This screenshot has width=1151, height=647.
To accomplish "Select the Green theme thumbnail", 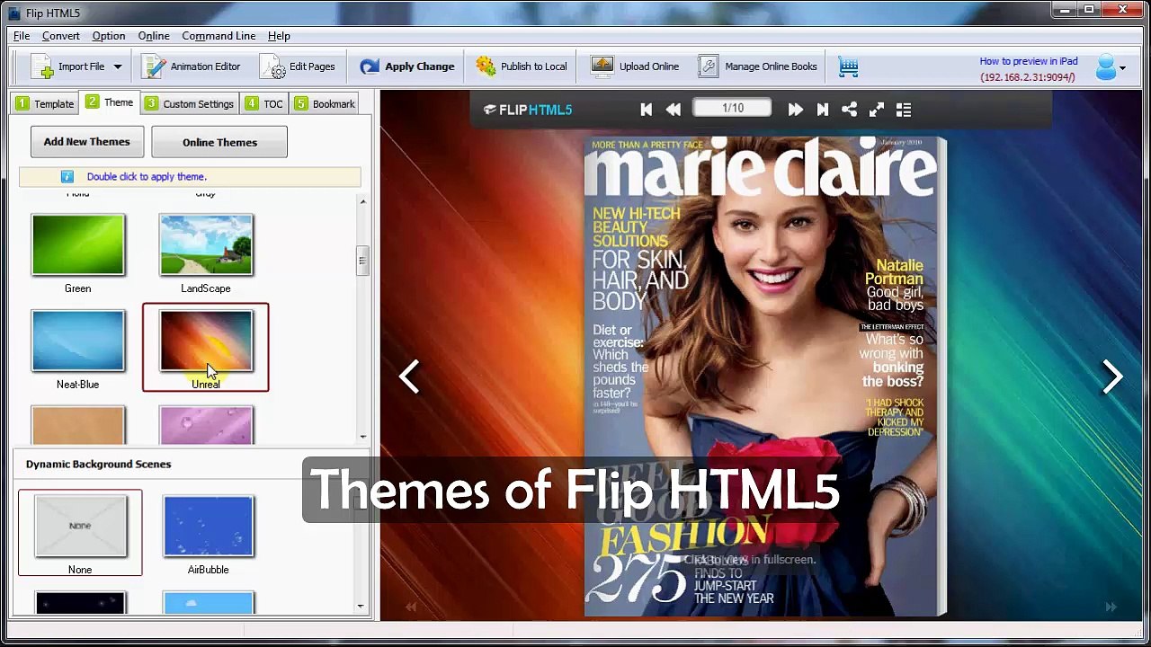I will point(78,244).
